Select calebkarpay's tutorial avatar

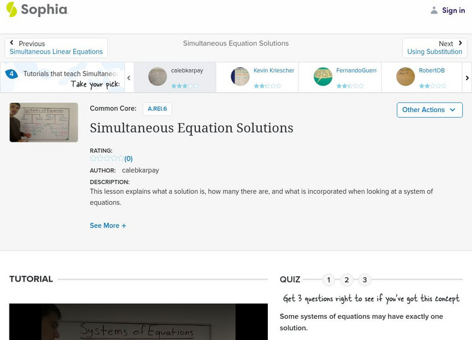pos(158,77)
